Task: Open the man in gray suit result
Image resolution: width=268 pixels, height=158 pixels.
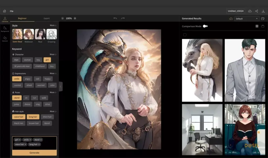Action: coord(245,70)
